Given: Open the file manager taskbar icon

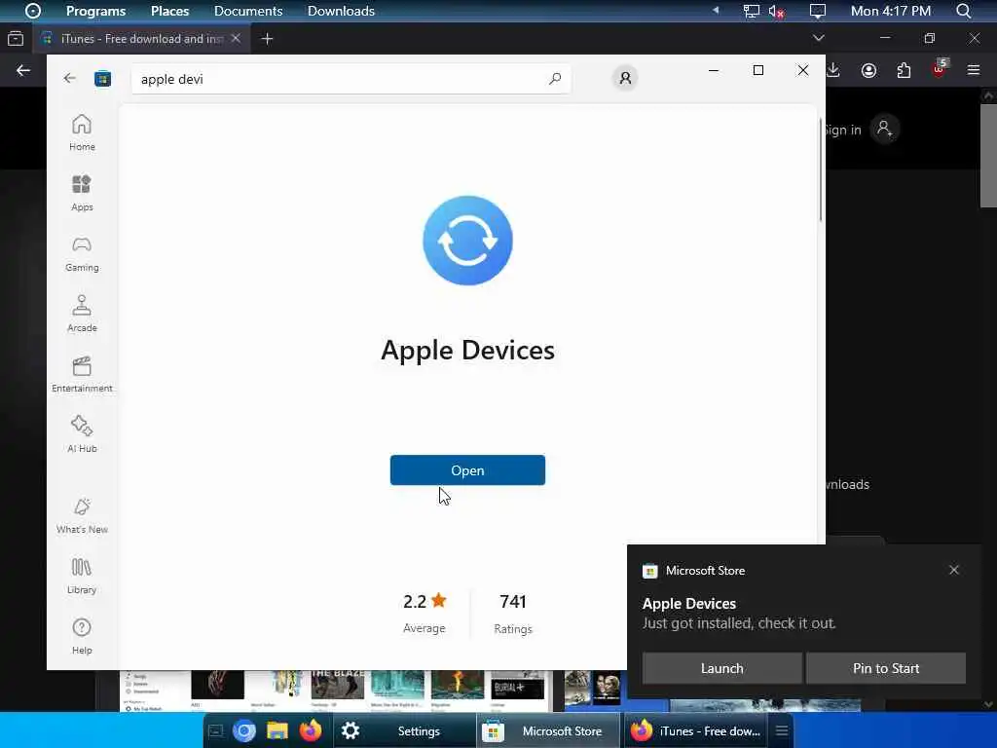Looking at the screenshot, I should click(277, 730).
